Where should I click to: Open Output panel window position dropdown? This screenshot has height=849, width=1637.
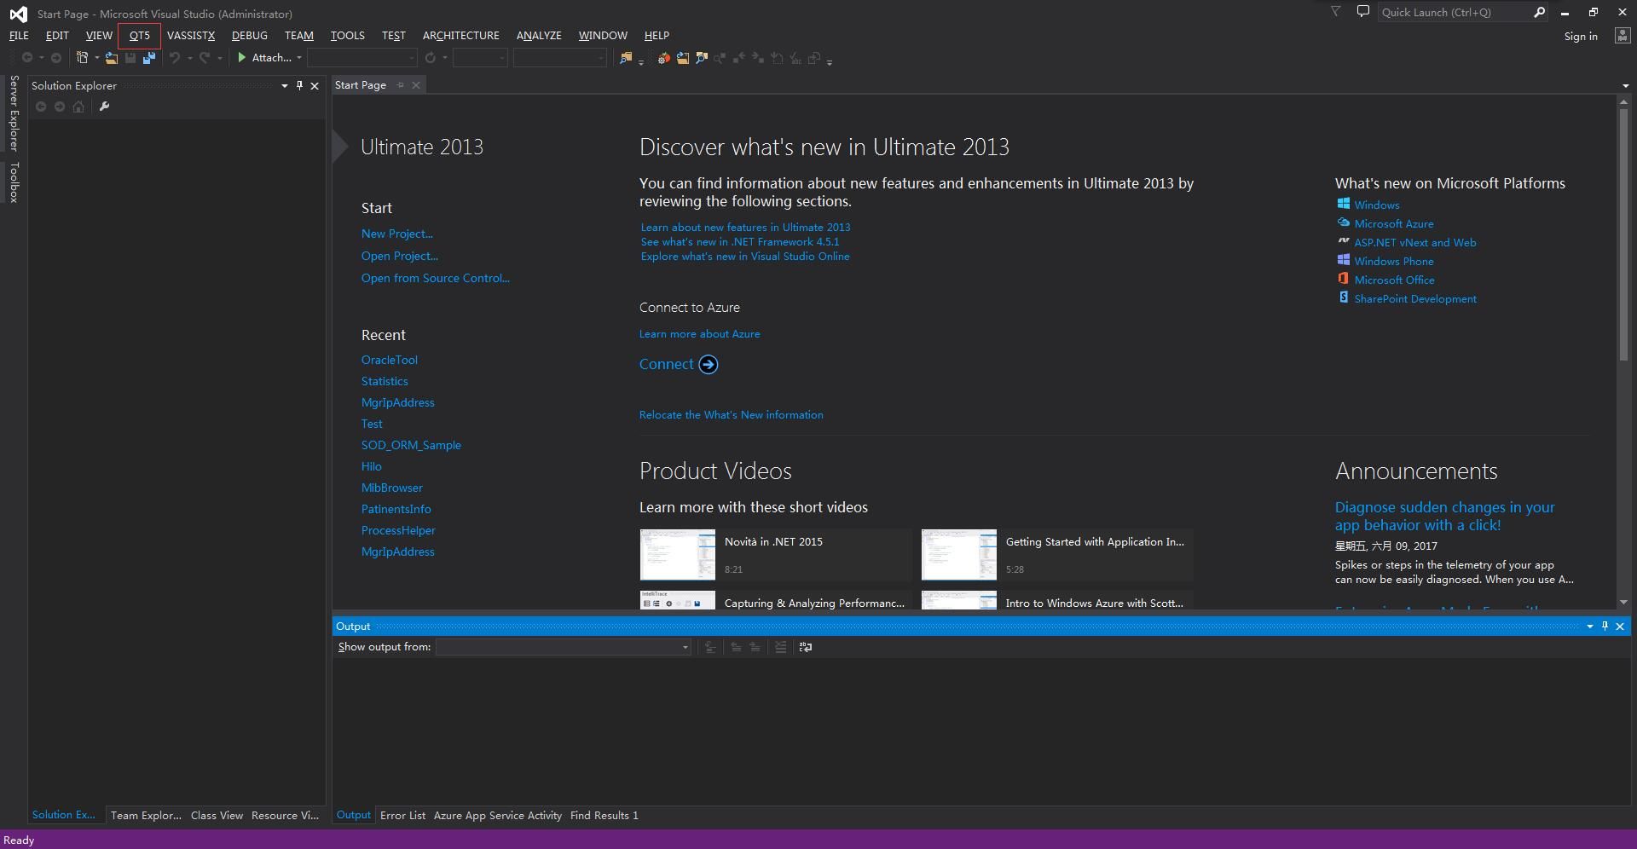click(1590, 626)
